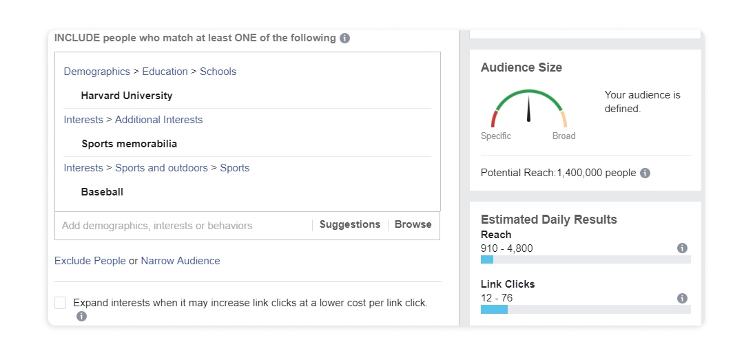Image resolution: width=744 pixels, height=362 pixels.
Task: Click Exclude People link
Action: point(90,261)
